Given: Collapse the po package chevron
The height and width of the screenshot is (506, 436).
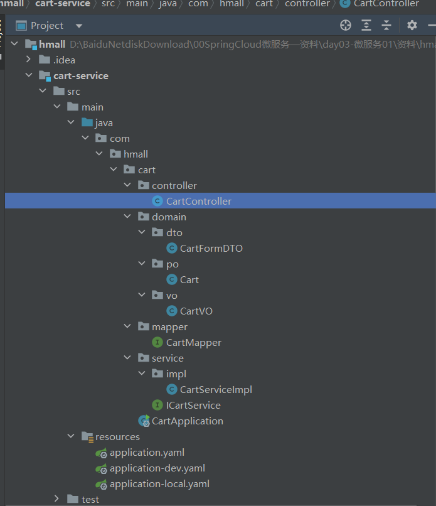Looking at the screenshot, I should [x=142, y=263].
